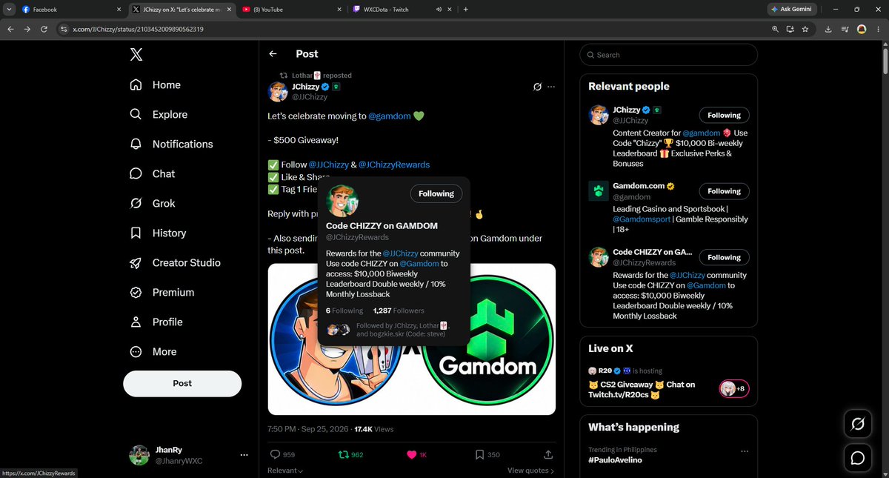Open the 6 Following count in hover card
Viewport: 889px width, 478px height.
[x=344, y=311]
